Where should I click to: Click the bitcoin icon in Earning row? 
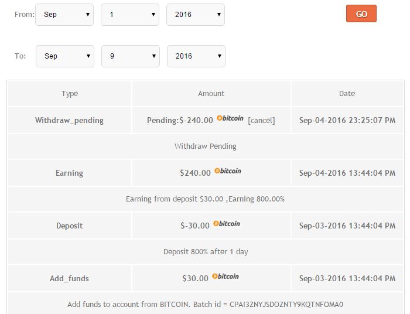[227, 171]
